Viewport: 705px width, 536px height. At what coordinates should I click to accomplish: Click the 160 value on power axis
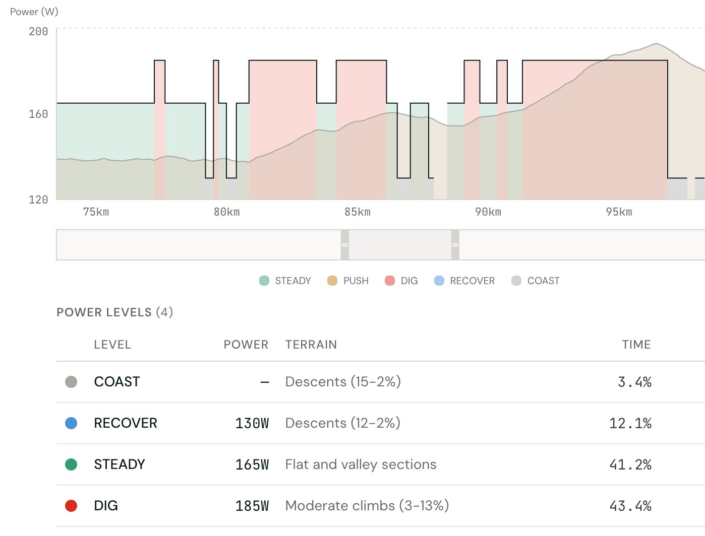pos(38,114)
